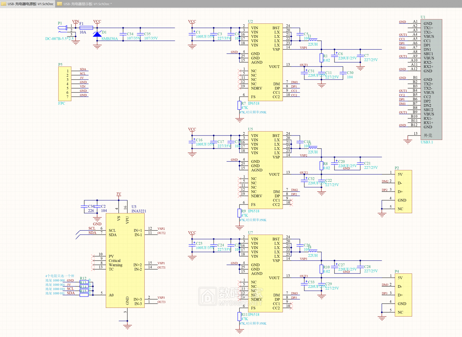Select the U1 USB3.1 connector symbol
The image size is (462, 337).
pyautogui.click(x=431, y=79)
